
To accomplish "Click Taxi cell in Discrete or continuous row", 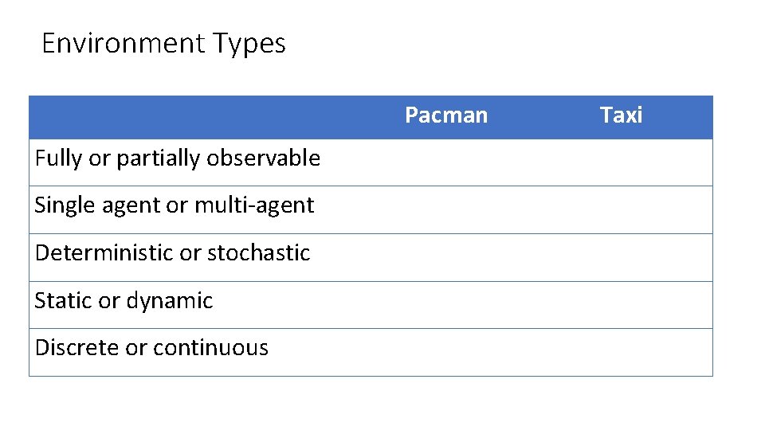I will point(621,352).
